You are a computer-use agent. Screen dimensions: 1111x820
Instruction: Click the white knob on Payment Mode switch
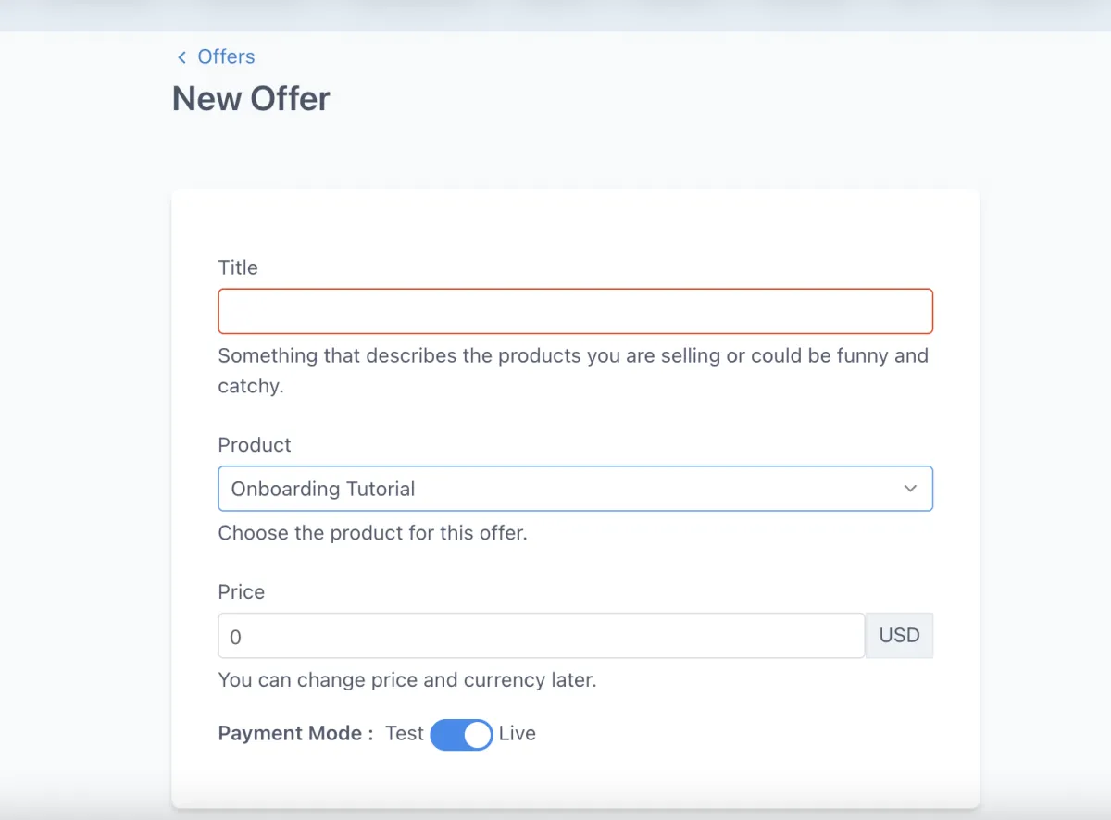[478, 735]
